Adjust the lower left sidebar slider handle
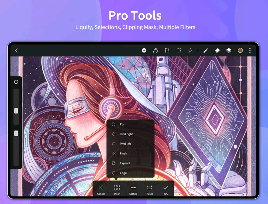 [x=16, y=133]
